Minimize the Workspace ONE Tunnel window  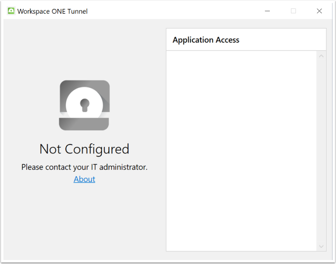pos(267,11)
